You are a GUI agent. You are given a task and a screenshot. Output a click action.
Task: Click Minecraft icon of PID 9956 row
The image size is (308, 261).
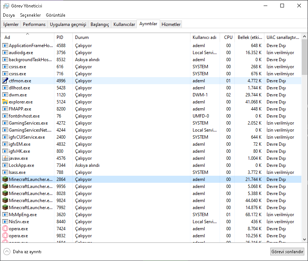pyautogui.click(x=5, y=186)
